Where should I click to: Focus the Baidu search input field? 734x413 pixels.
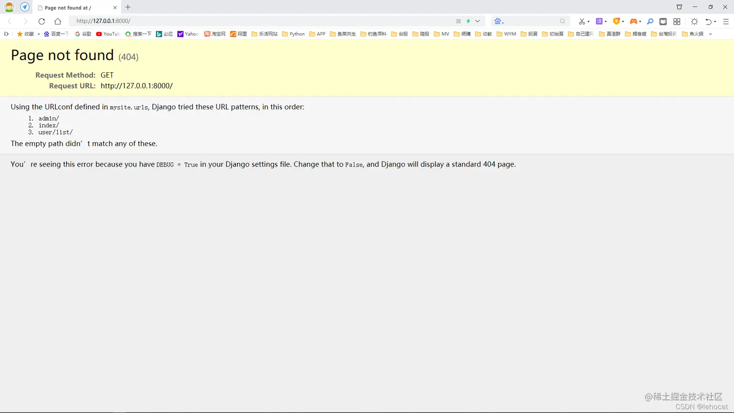point(532,21)
